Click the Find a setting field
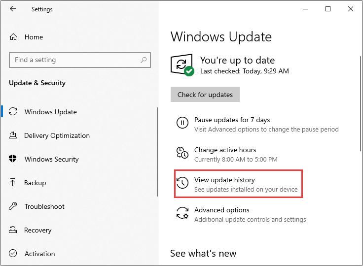 pyautogui.click(x=80, y=60)
